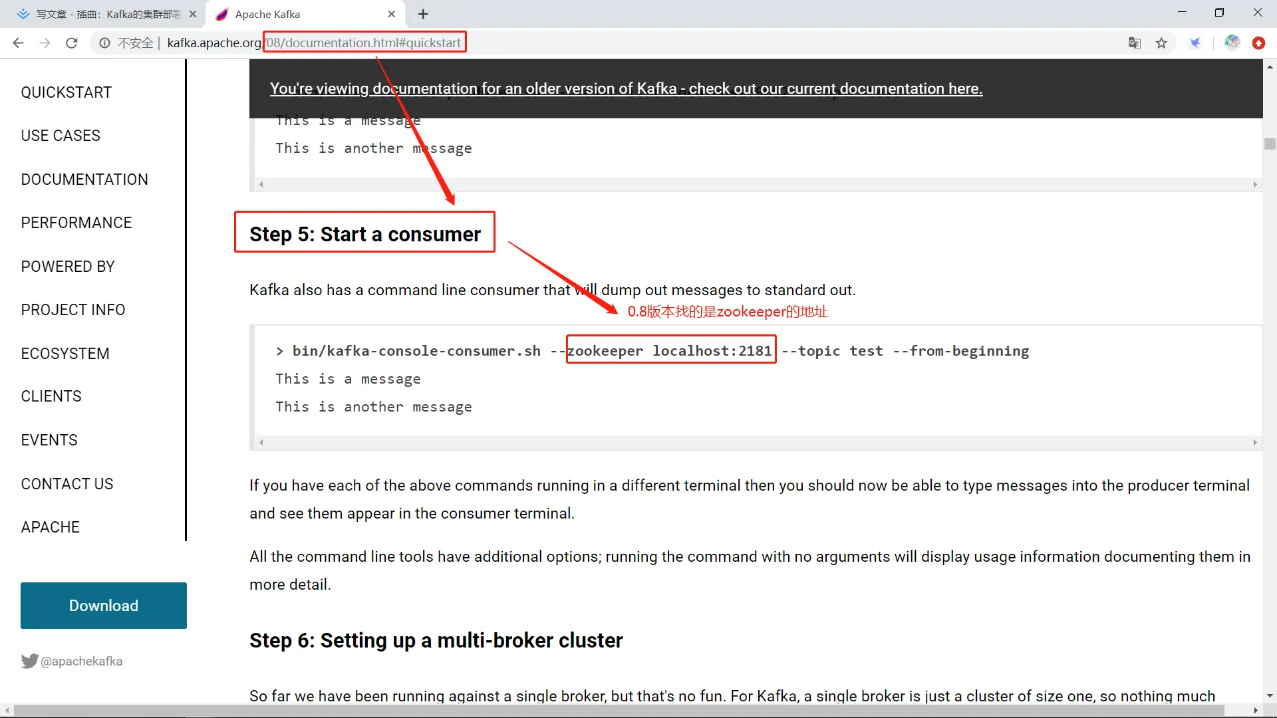Click the page vertical scrollbar down arrow
The image size is (1277, 718).
point(1270,695)
